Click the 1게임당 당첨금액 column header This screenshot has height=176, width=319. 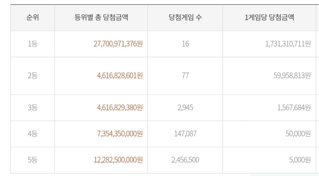point(269,17)
